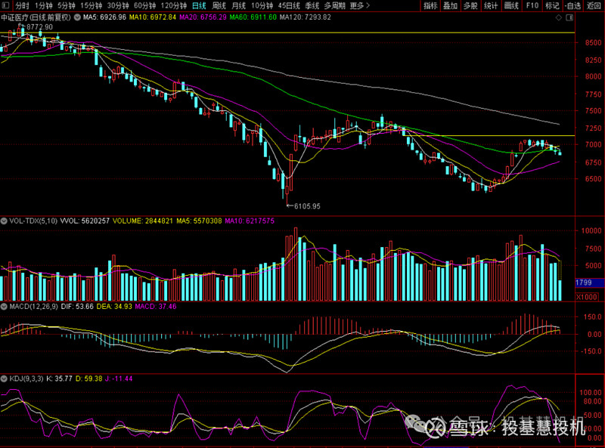Click the diamond icon in chart header

pyautogui.click(x=558, y=17)
